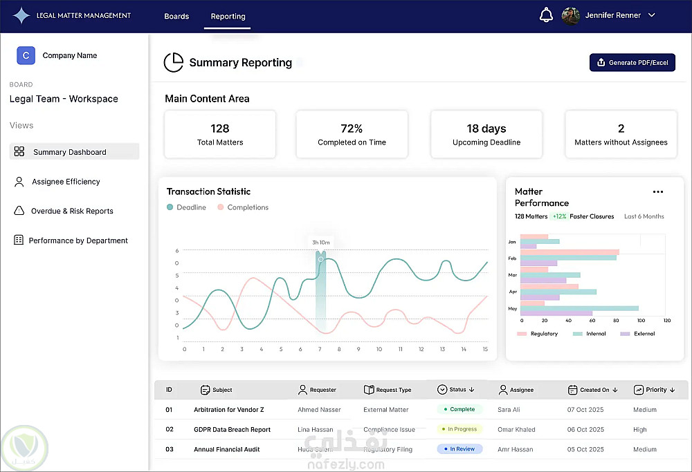This screenshot has height=472, width=692.
Task: Open the notifications bell
Action: click(546, 15)
